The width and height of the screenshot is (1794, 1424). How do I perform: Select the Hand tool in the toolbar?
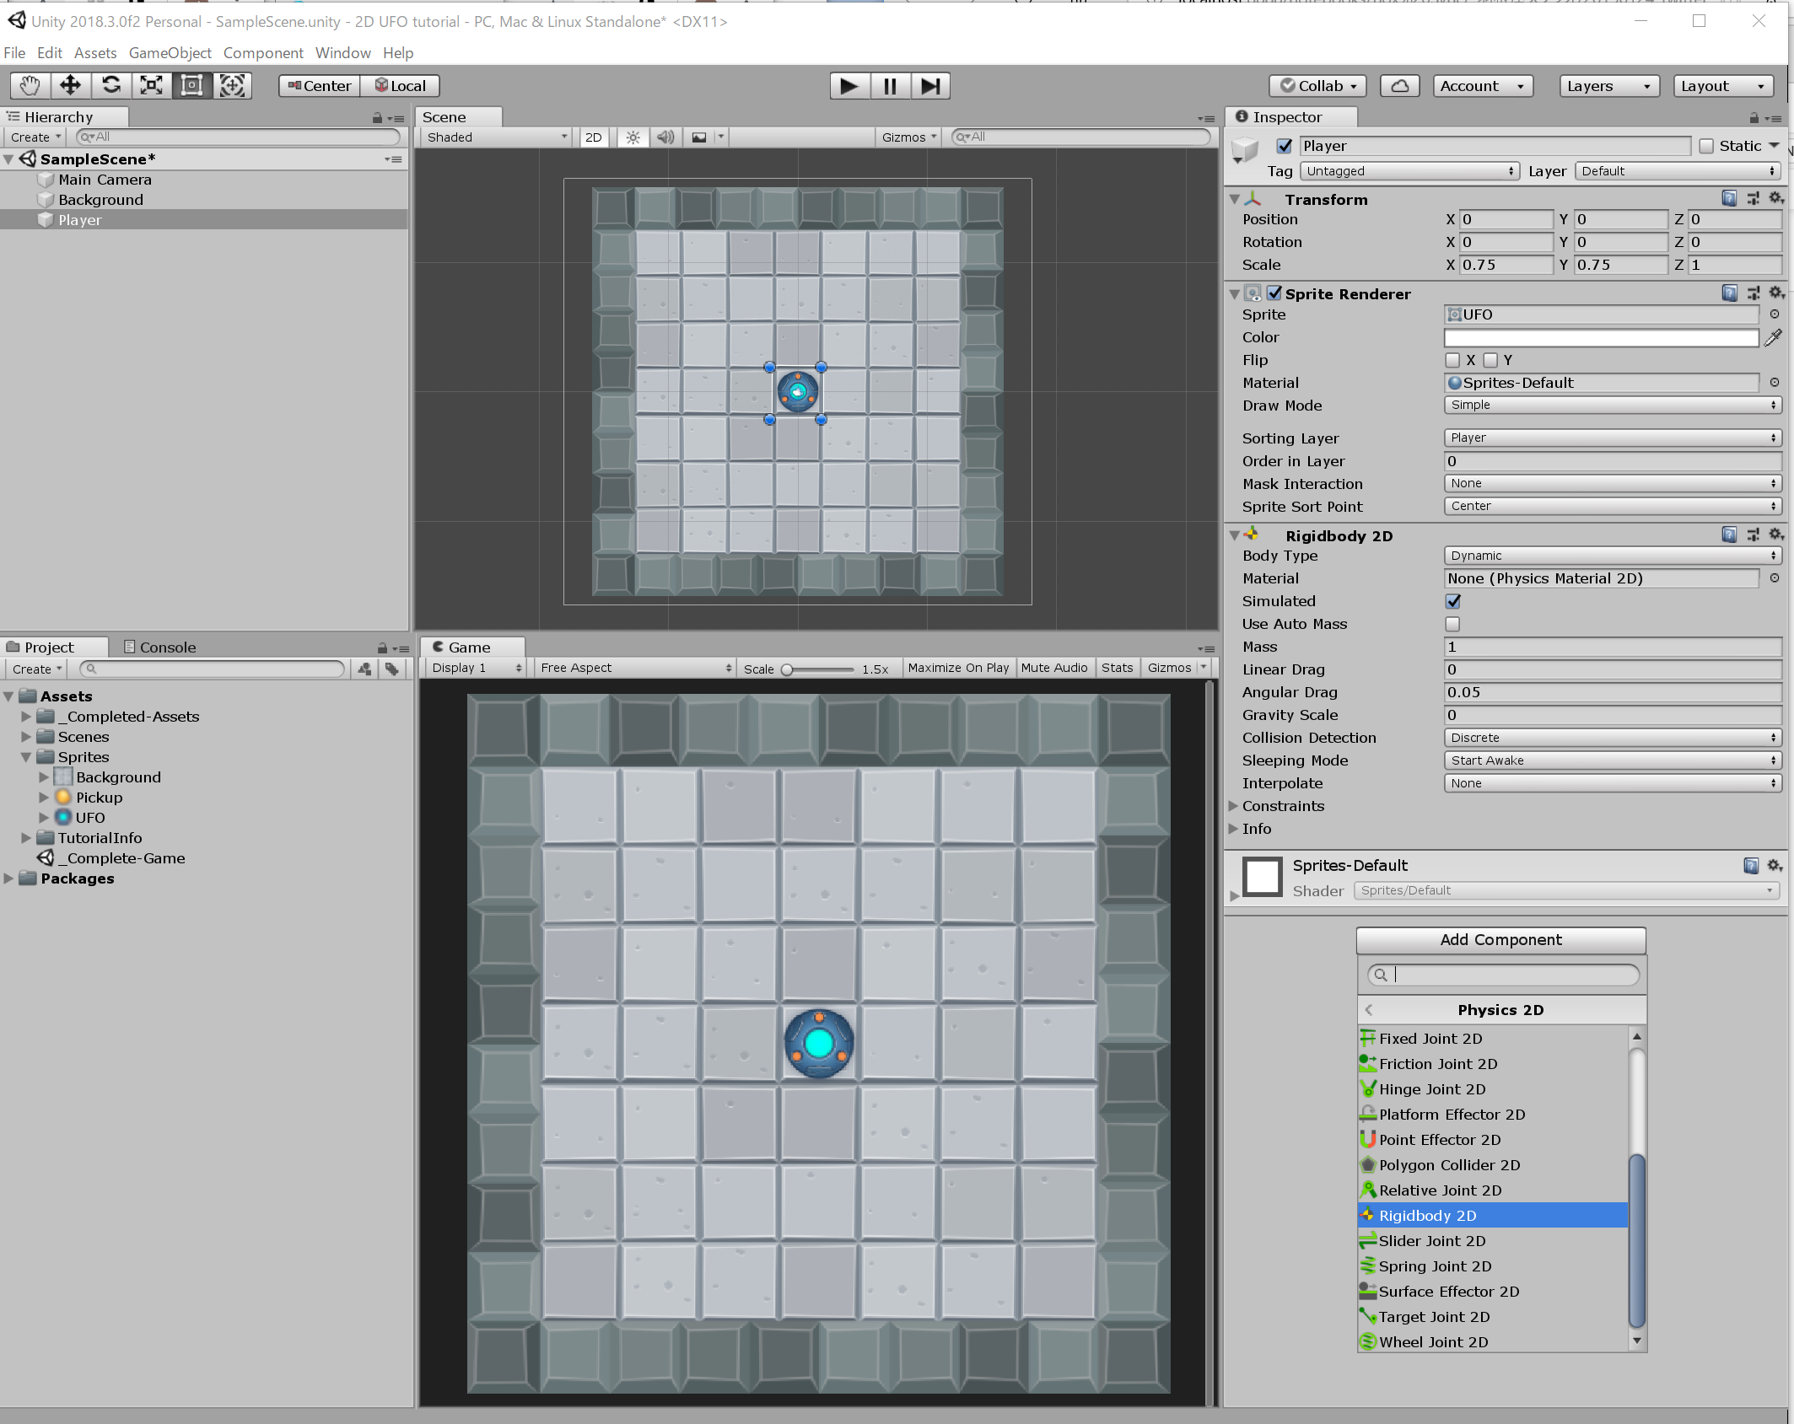pyautogui.click(x=30, y=85)
